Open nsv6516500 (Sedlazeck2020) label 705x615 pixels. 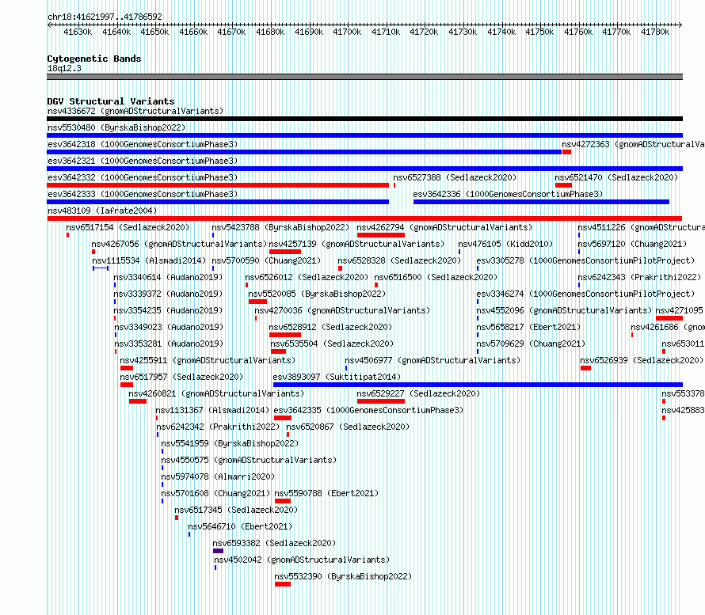pyautogui.click(x=436, y=277)
